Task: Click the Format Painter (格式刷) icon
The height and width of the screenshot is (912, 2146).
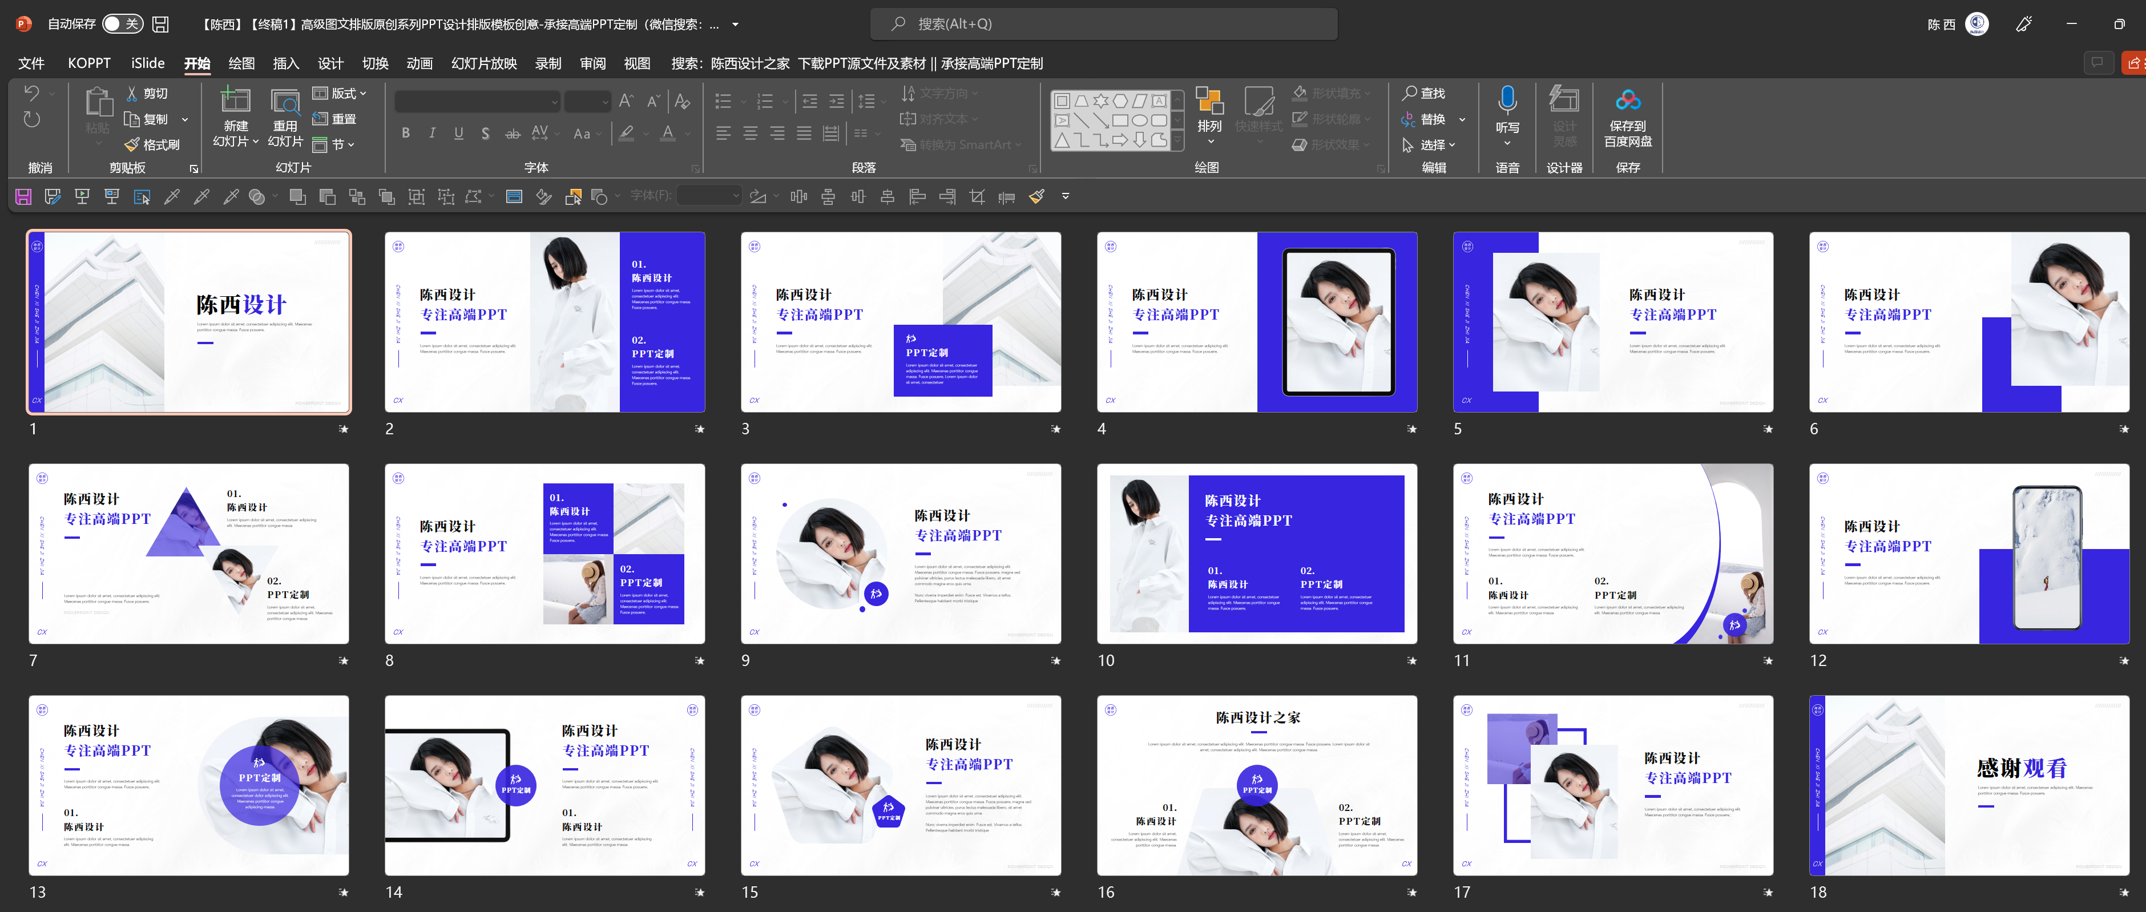Action: [132, 145]
